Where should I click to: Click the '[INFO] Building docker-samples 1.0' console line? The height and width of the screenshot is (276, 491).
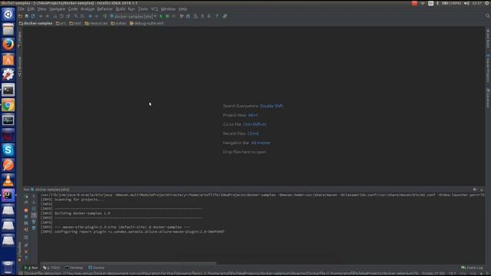coord(75,213)
